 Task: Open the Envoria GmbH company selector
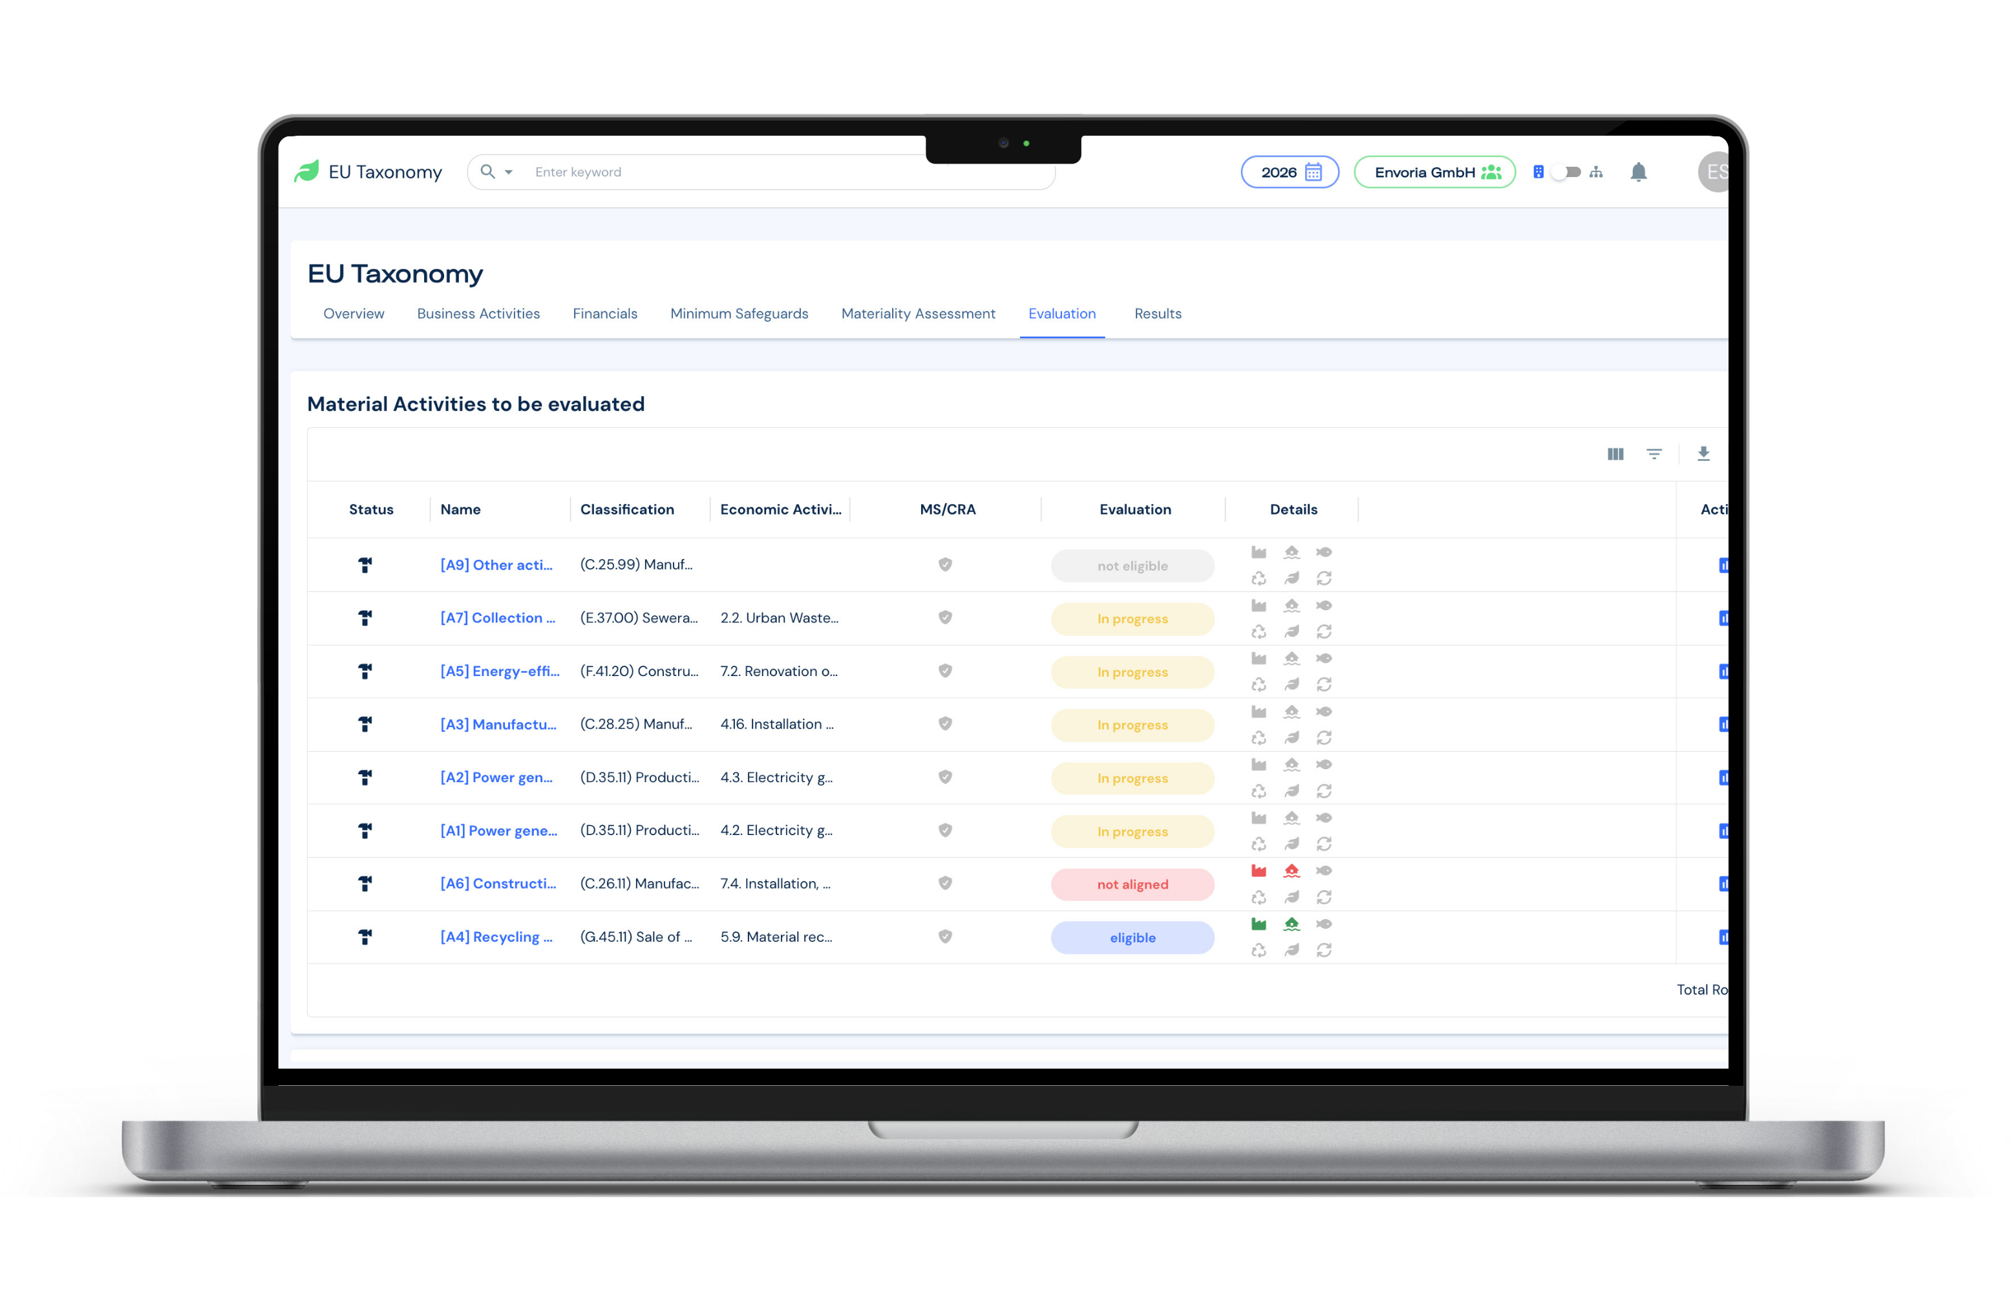pos(1434,172)
